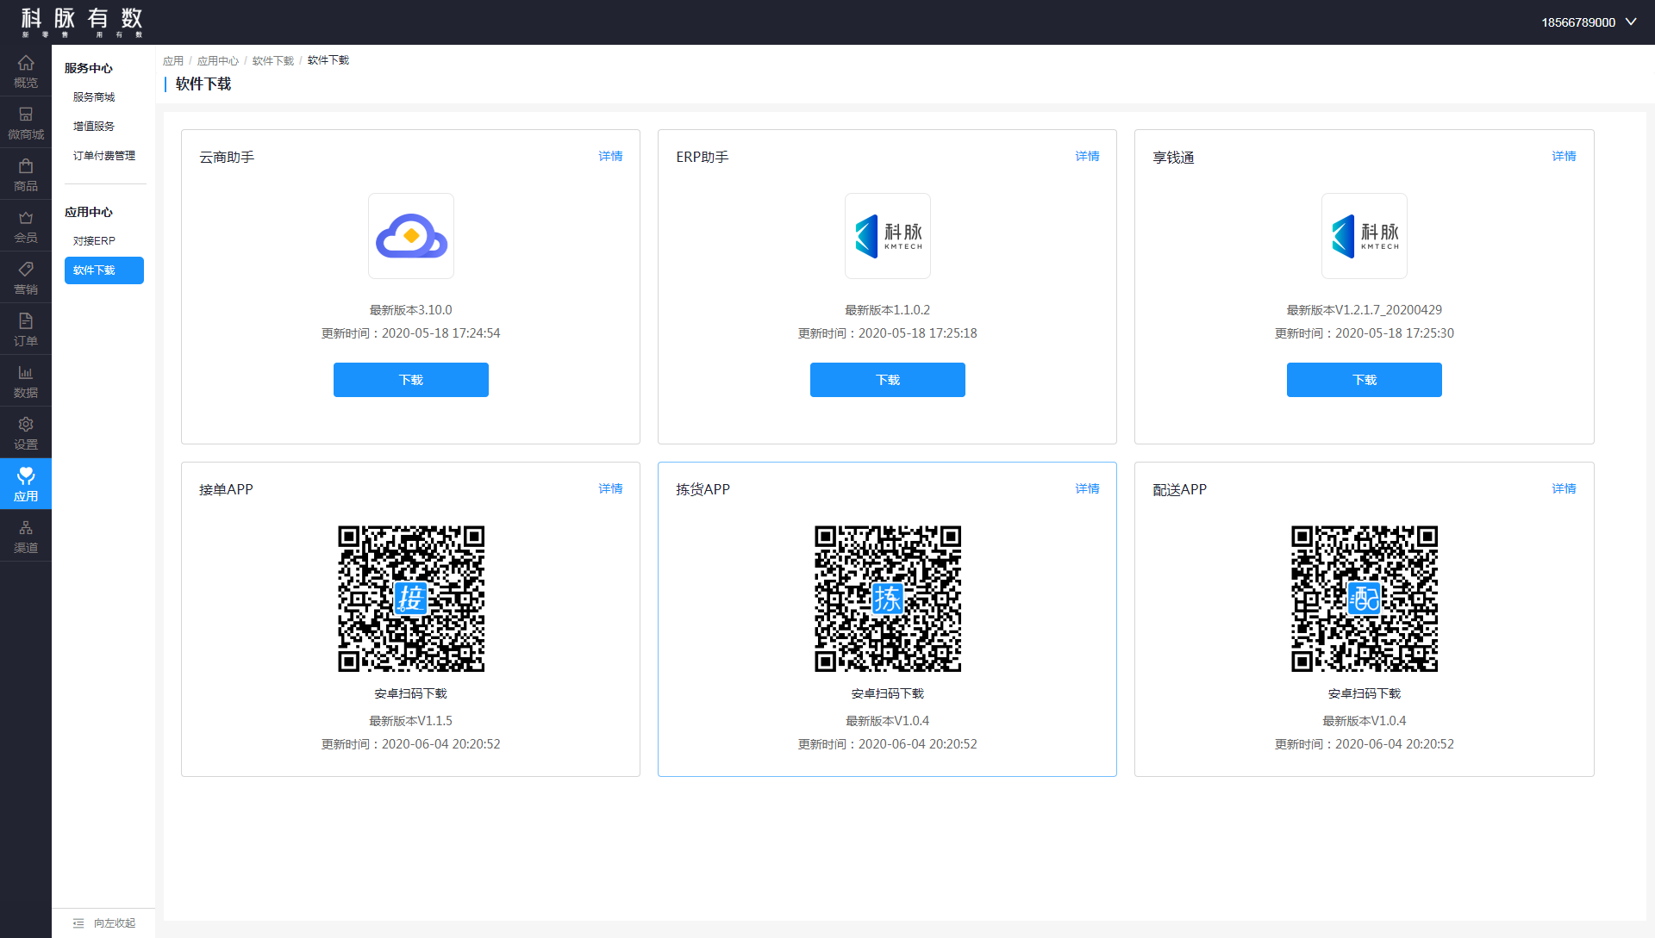1655x938 pixels.
Task: Click the 最新版本V1.1.5 text
Action: click(x=411, y=721)
